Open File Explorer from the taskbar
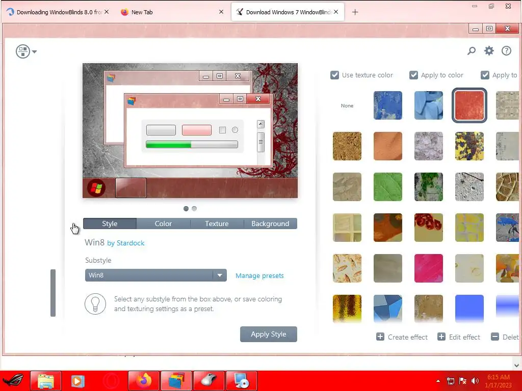This screenshot has width=522, height=391. pos(46,381)
